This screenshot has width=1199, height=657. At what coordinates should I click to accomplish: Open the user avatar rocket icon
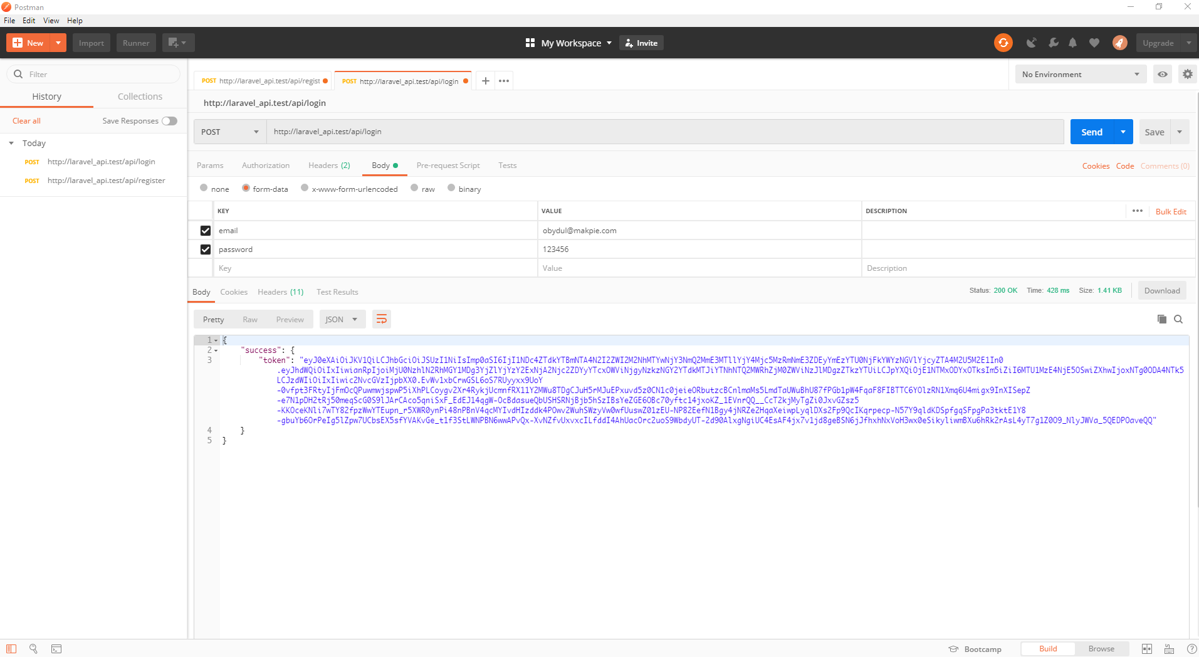pos(1119,43)
